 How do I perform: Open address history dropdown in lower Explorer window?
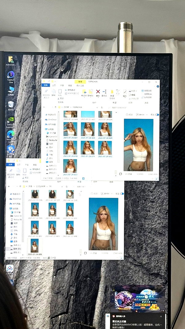coord(62,186)
